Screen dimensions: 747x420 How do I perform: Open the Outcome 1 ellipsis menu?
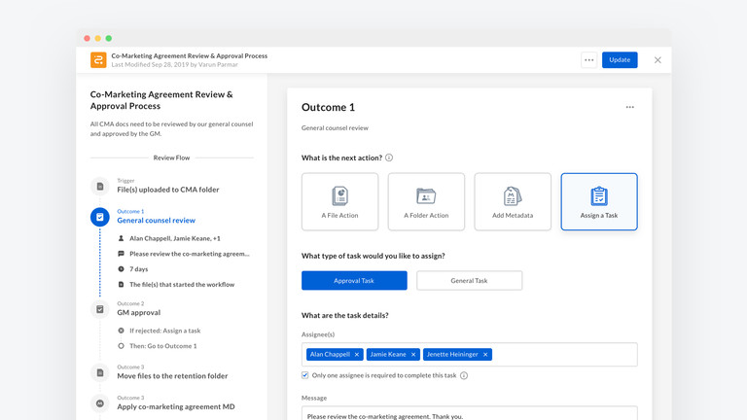629,107
